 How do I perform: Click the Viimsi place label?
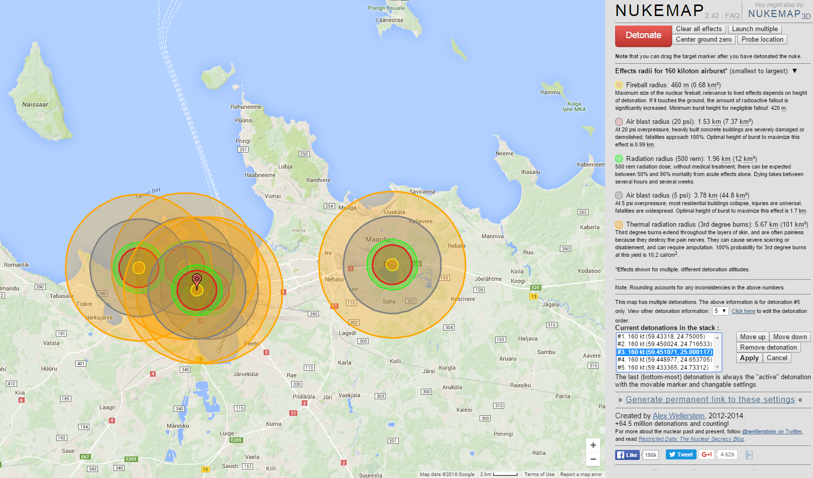coord(273,196)
